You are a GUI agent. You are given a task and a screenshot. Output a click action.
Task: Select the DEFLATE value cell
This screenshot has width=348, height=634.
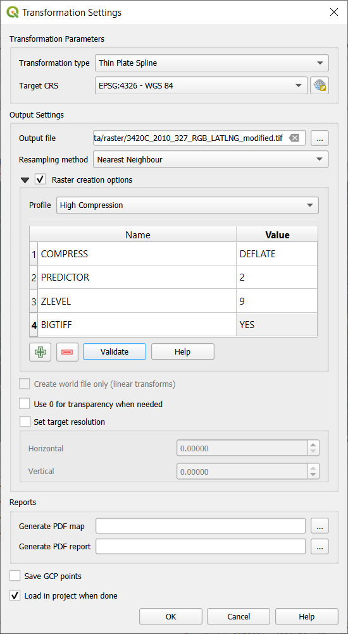pyautogui.click(x=277, y=253)
